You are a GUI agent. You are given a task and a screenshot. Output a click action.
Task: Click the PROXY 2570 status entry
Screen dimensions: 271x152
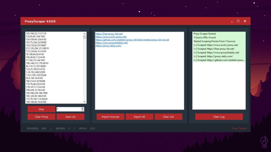[x=87, y=129]
